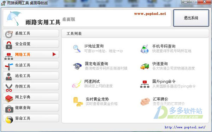Screen dimensions: 212x132
Task: Click the 汇率牌价 money stack icon
Action: (145, 102)
